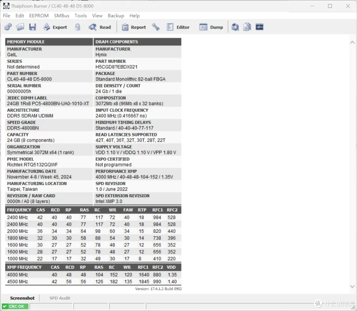Image resolution: width=357 pixels, height=311 pixels.
Task: Click the supply voltage VDD 1.10 V line
Action: (136, 152)
